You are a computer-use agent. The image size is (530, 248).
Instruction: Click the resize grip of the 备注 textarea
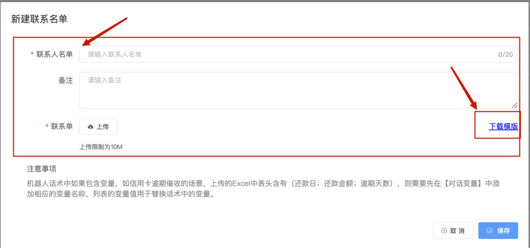pyautogui.click(x=514, y=105)
